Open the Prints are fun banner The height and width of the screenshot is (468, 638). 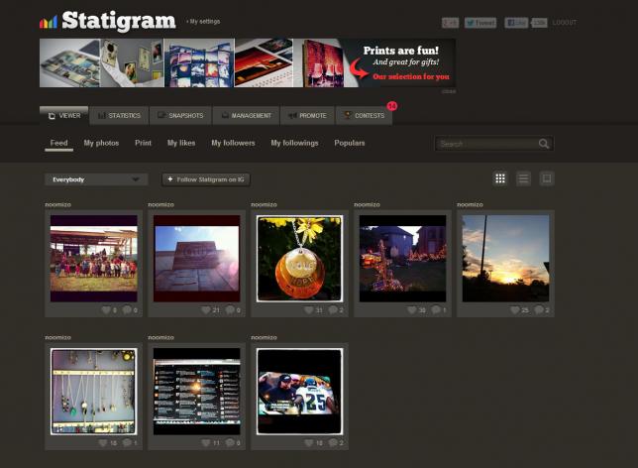248,62
